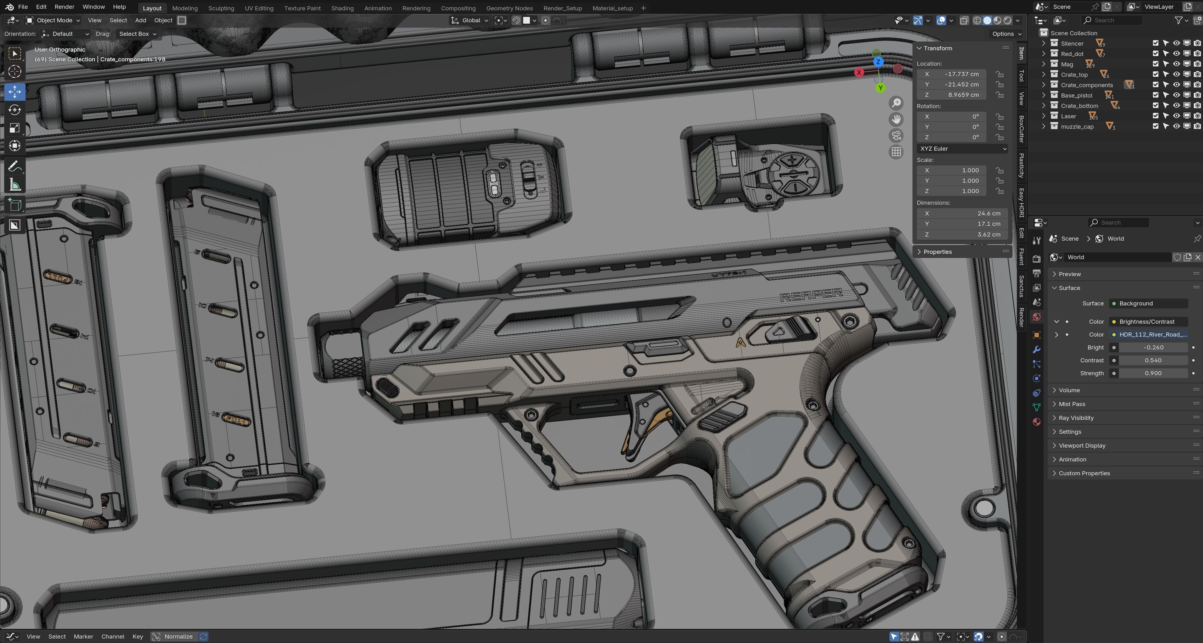Viewport: 1203px width, 643px height.
Task: Open the viewport Add menu
Action: click(140, 20)
